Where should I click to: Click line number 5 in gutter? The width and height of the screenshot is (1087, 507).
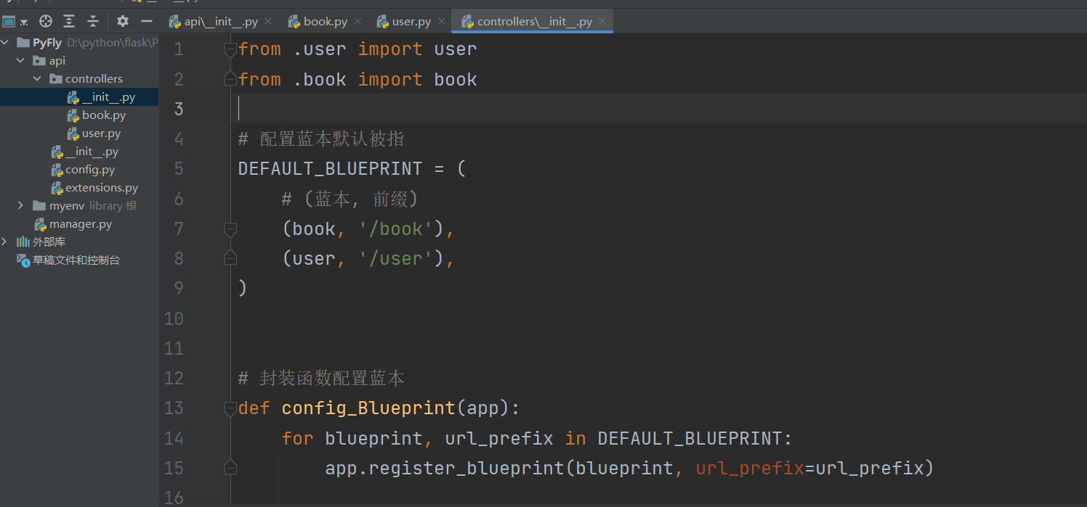click(x=179, y=169)
